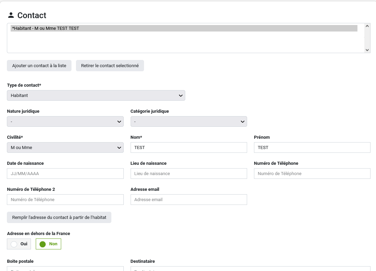Expand the Nature juridique dropdown
This screenshot has width=376, height=271.
click(x=65, y=122)
